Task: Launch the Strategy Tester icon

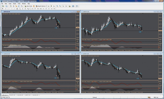Action: (x=22, y=6)
